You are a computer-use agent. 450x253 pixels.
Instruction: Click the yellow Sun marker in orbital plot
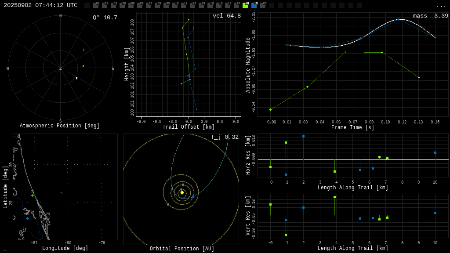(182, 193)
